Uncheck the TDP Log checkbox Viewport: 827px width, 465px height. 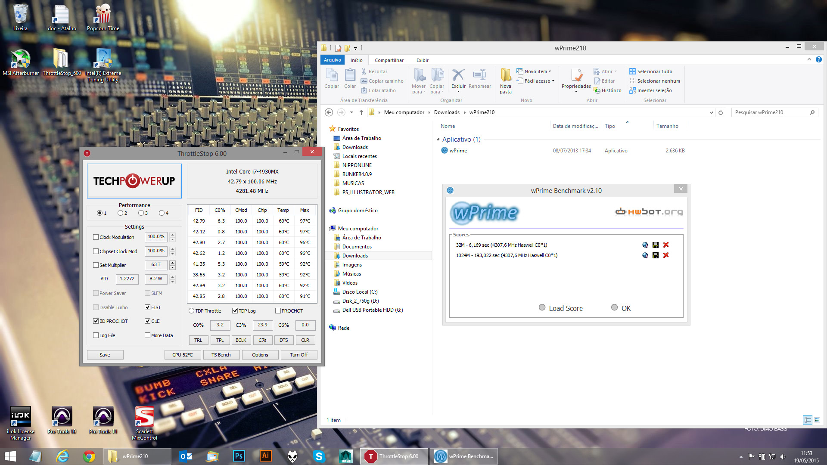click(235, 311)
